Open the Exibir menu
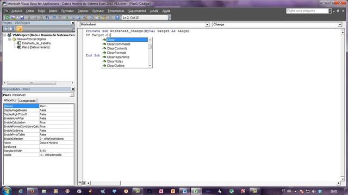Viewport: 348px width, 195px height. coord(41,11)
